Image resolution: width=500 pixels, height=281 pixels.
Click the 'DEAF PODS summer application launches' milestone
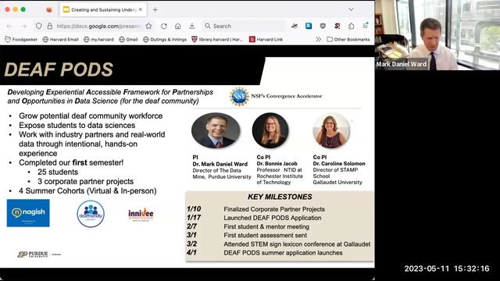coord(283,253)
